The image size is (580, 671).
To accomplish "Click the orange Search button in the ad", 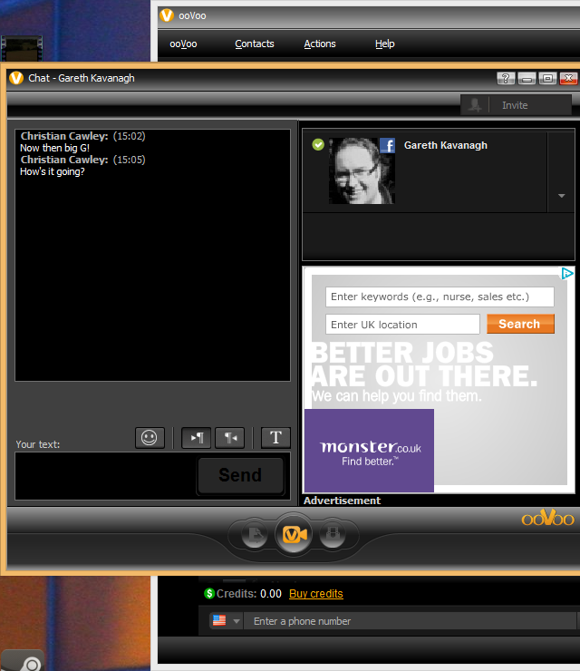I will click(520, 324).
